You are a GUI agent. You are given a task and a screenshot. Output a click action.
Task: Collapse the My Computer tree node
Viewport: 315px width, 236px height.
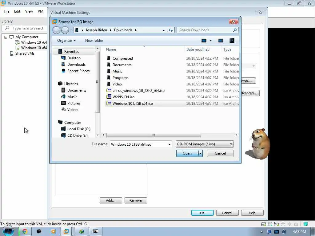(6, 37)
